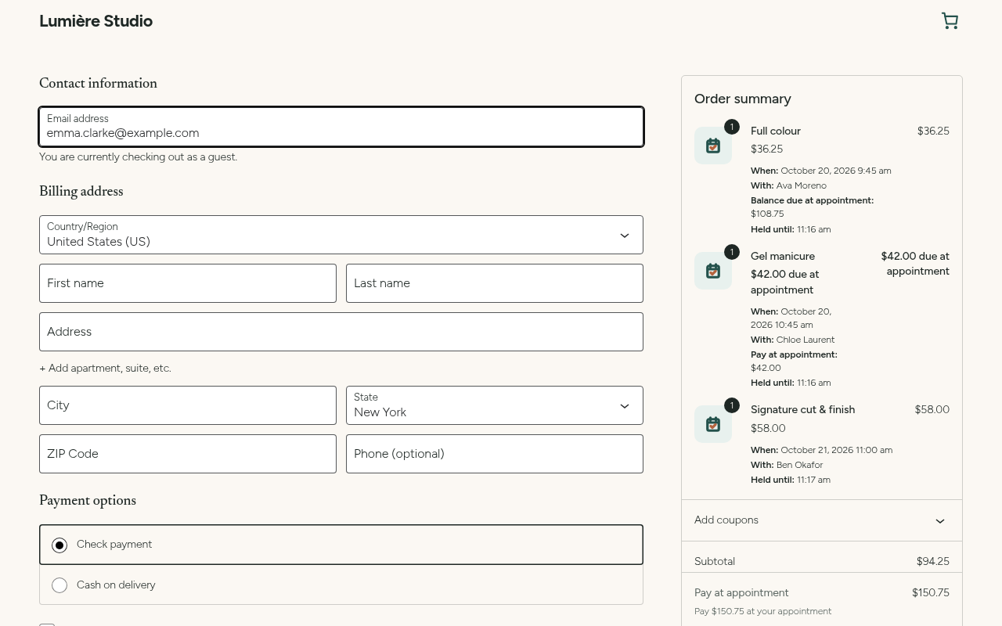The image size is (1002, 626).
Task: Click the First name input field
Action: point(188,283)
